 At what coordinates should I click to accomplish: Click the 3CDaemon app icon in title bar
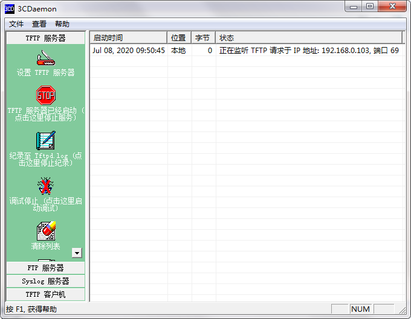click(x=10, y=8)
